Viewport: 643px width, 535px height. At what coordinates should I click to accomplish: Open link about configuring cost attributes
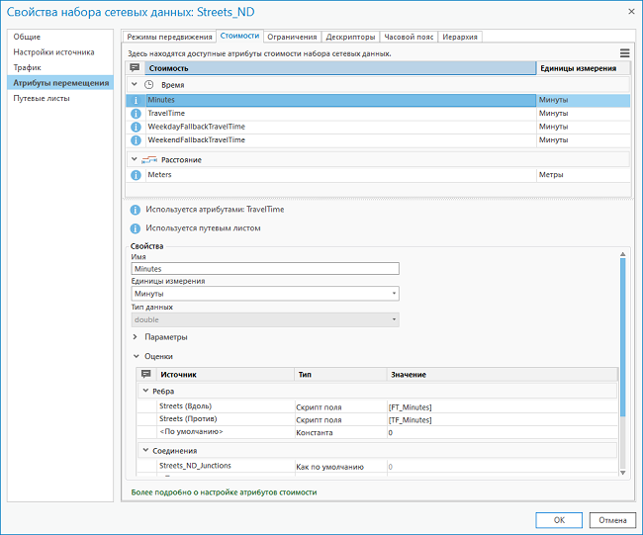click(224, 491)
